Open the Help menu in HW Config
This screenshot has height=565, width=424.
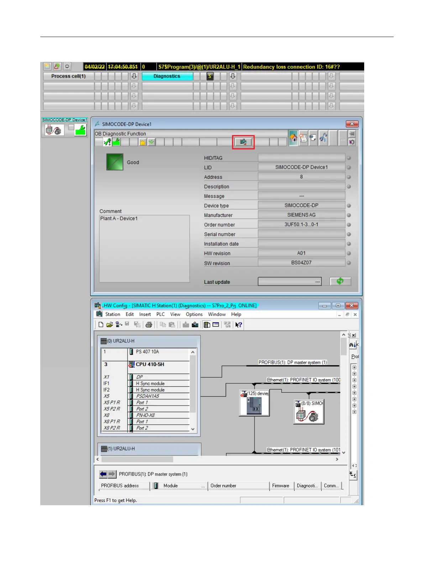(236, 314)
